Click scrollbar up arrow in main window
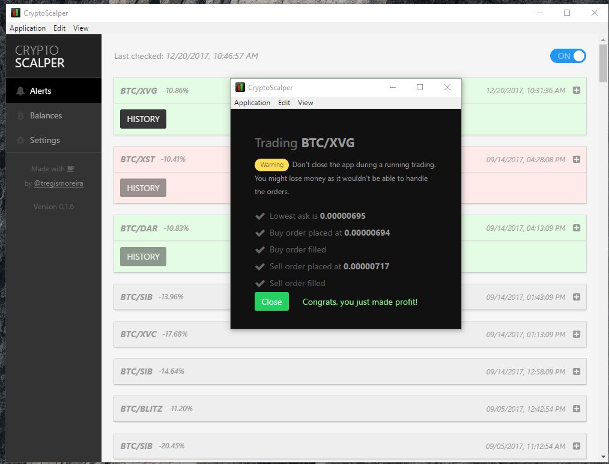The image size is (609, 464). coord(603,40)
